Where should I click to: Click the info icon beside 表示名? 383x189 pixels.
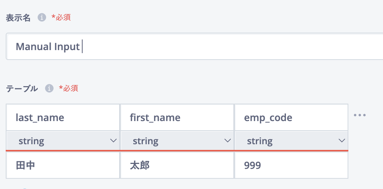click(x=42, y=17)
